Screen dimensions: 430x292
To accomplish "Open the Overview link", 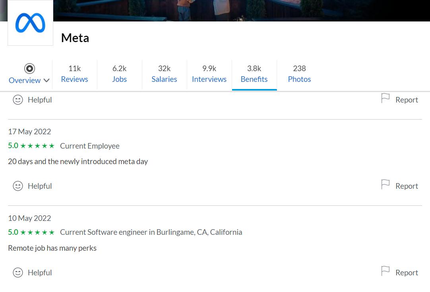I will (x=25, y=80).
